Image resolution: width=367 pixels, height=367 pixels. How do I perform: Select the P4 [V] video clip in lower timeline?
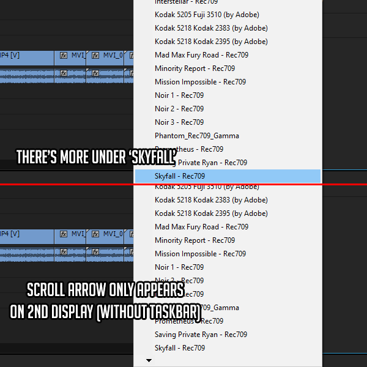pyautogui.click(x=27, y=237)
